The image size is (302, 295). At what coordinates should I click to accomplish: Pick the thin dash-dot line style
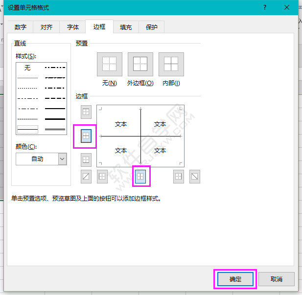click(x=27, y=109)
